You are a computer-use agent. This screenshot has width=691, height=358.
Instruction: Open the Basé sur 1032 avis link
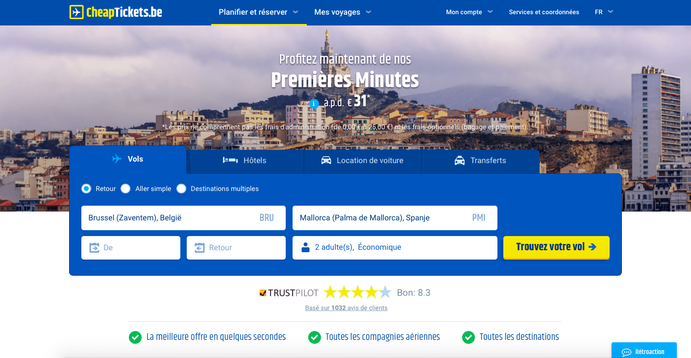346,308
